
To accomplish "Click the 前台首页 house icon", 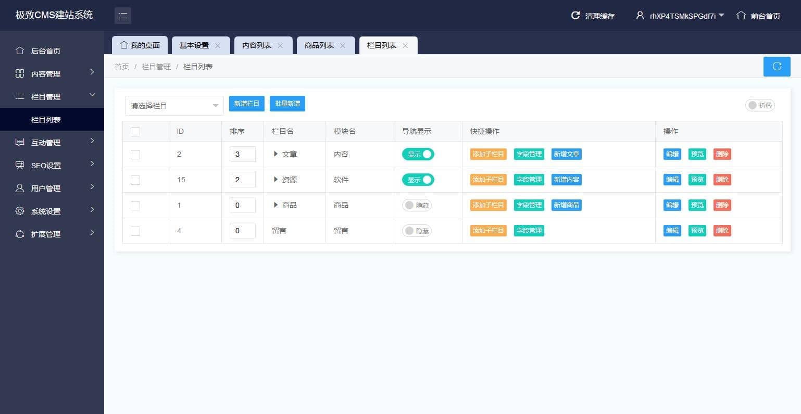I will (741, 16).
